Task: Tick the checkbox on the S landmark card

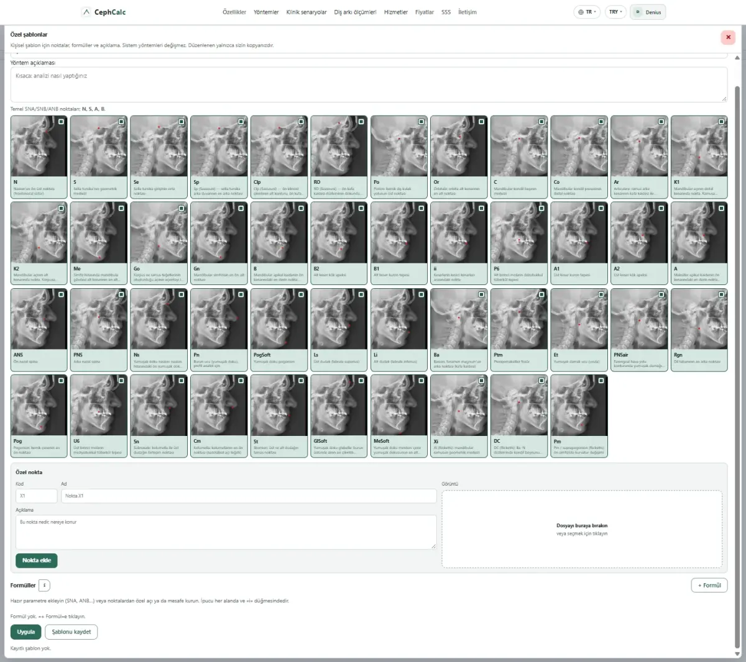Action: click(x=121, y=122)
